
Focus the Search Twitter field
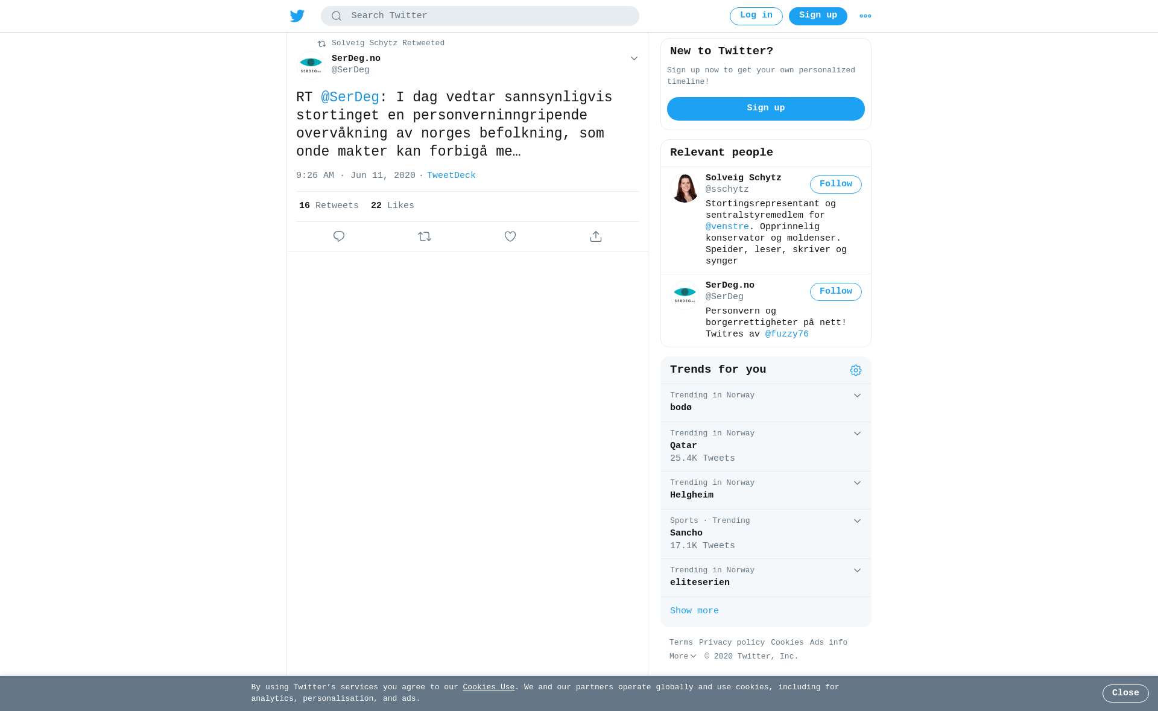(x=480, y=16)
